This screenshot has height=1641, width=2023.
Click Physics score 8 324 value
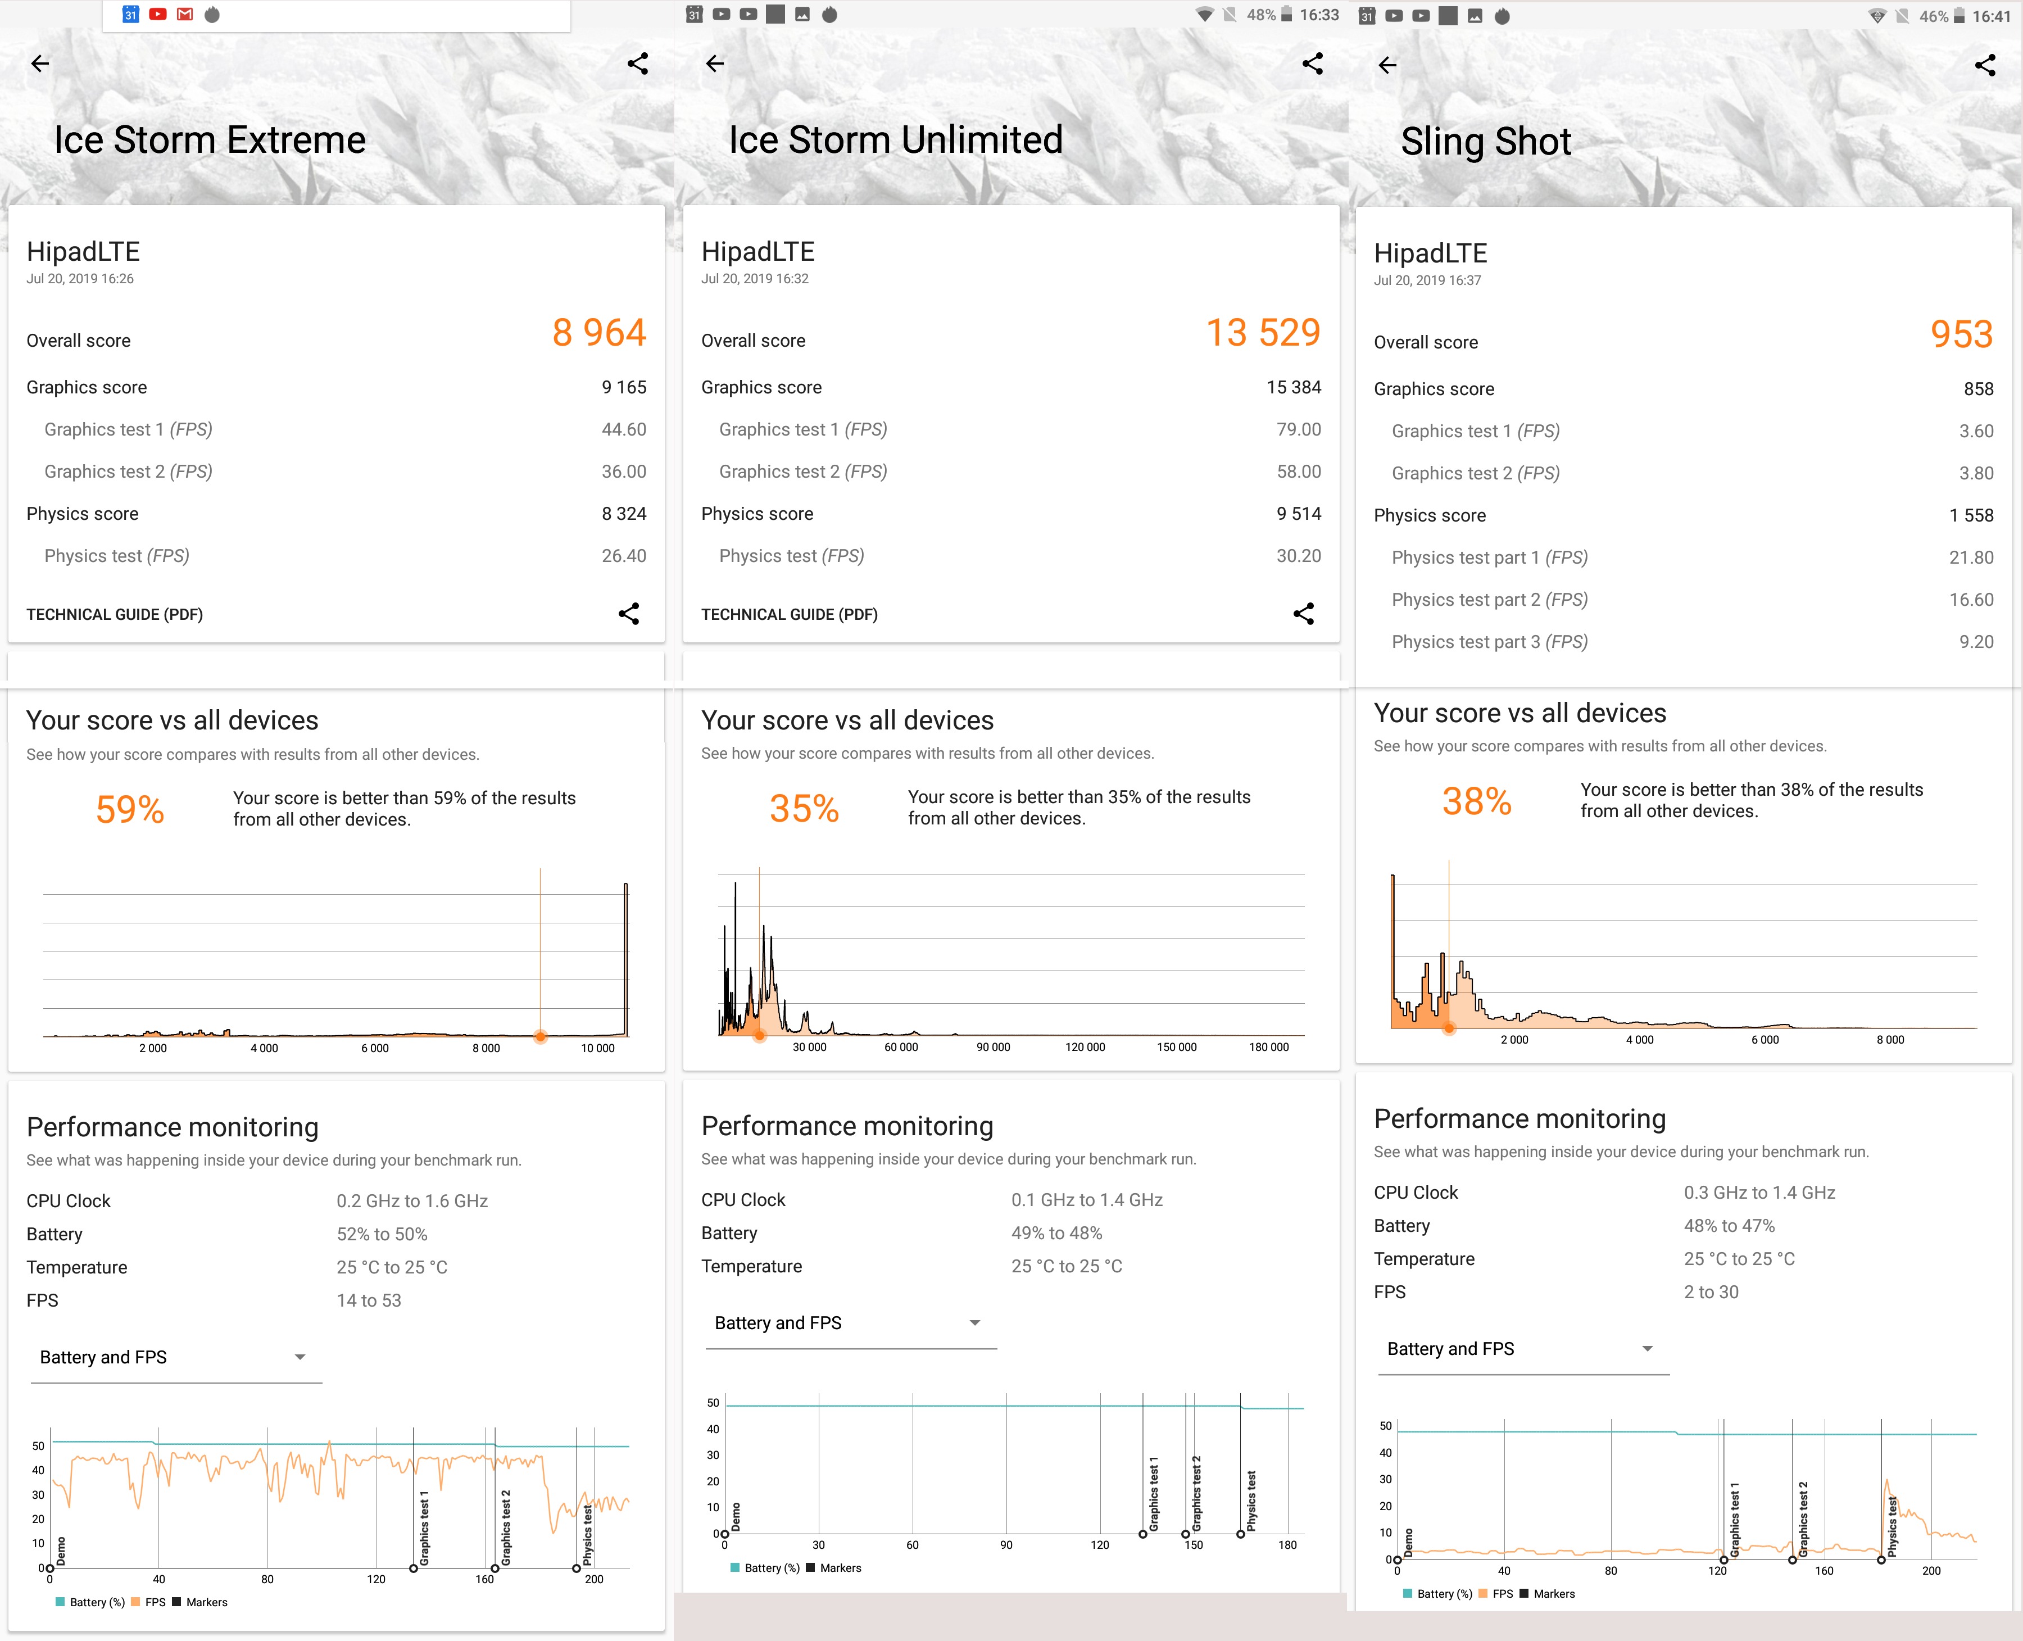(x=624, y=514)
